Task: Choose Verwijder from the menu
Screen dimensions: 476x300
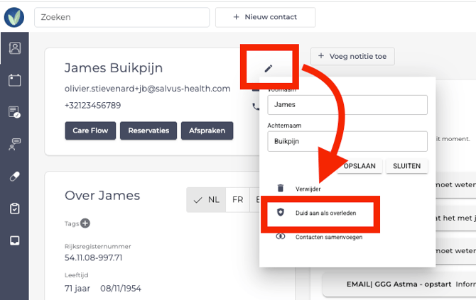Action: [x=308, y=189]
